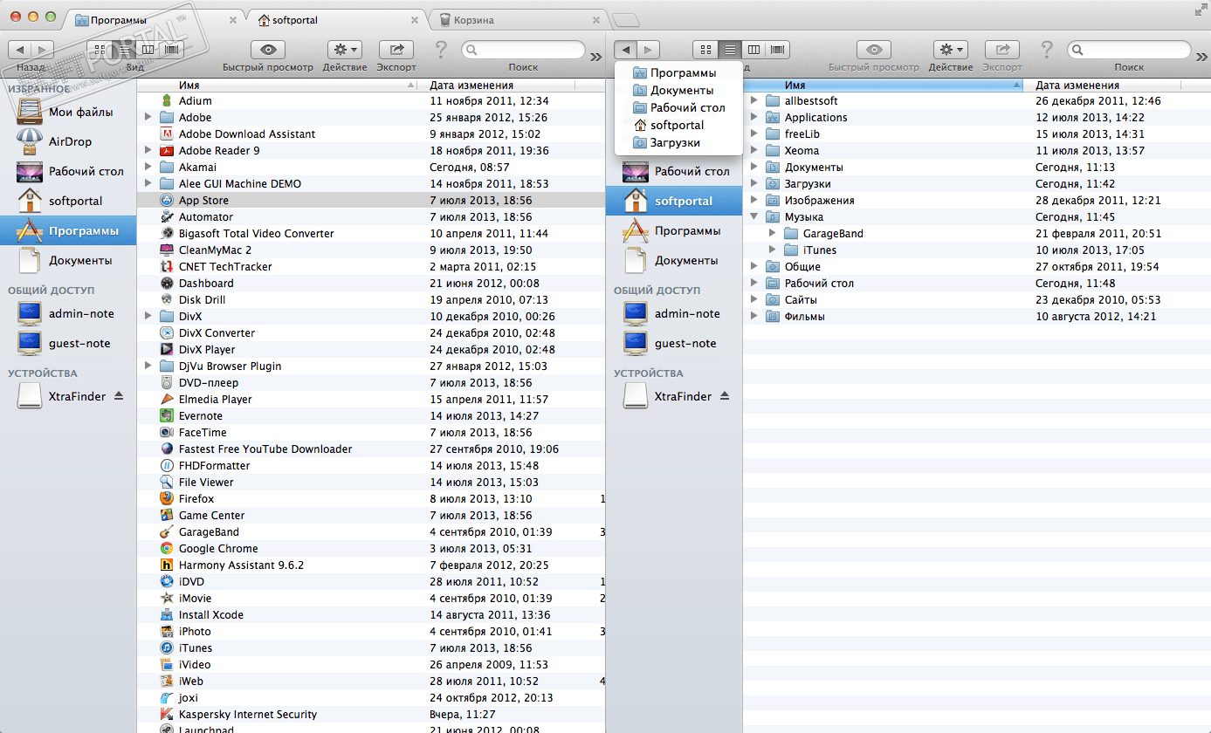Open the Действие menu in right toolbar
The width and height of the screenshot is (1211, 733).
point(951,50)
